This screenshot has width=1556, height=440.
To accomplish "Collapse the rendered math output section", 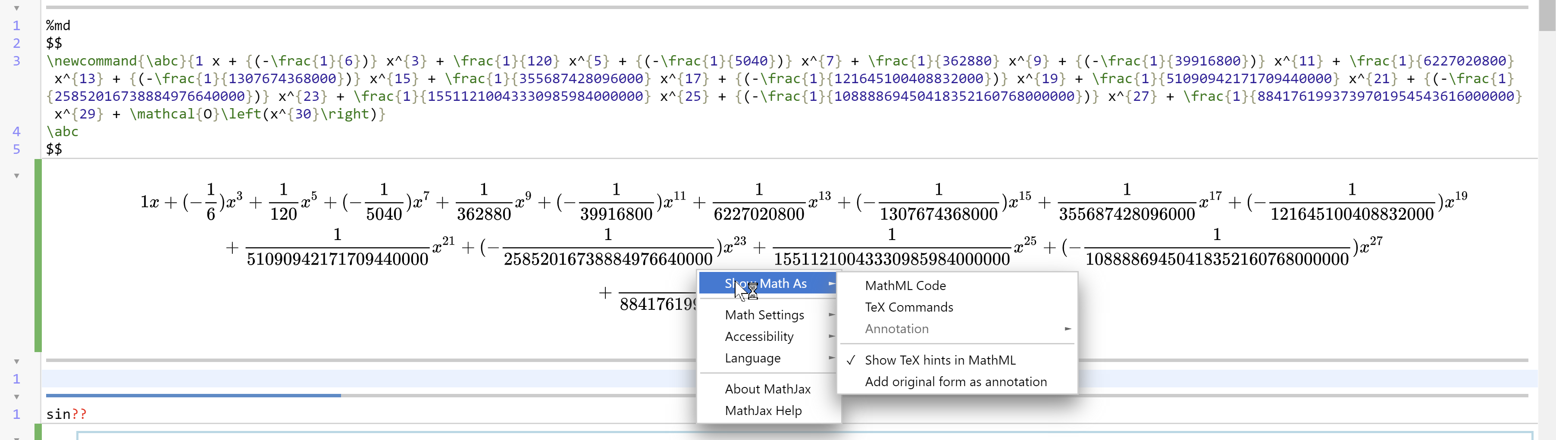I will pyautogui.click(x=16, y=175).
